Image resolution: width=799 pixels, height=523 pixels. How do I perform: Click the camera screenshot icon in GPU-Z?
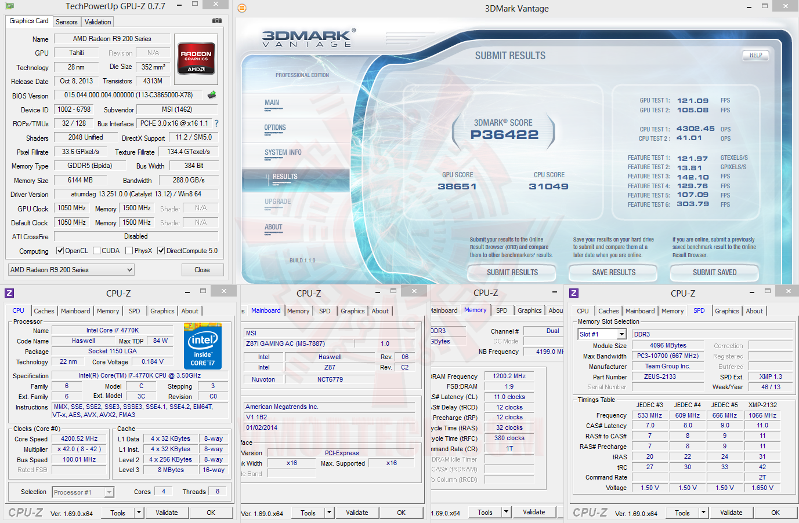pyautogui.click(x=216, y=21)
